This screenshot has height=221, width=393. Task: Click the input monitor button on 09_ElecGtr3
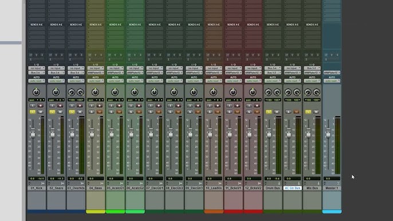click(x=190, y=106)
